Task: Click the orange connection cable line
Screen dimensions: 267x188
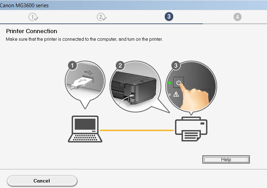Action: pyautogui.click(x=137, y=130)
